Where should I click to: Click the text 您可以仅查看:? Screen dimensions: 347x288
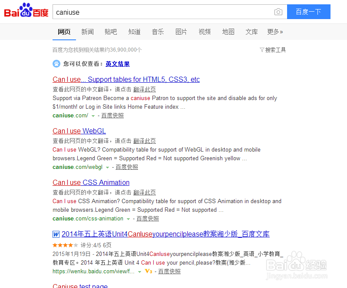click(83, 64)
